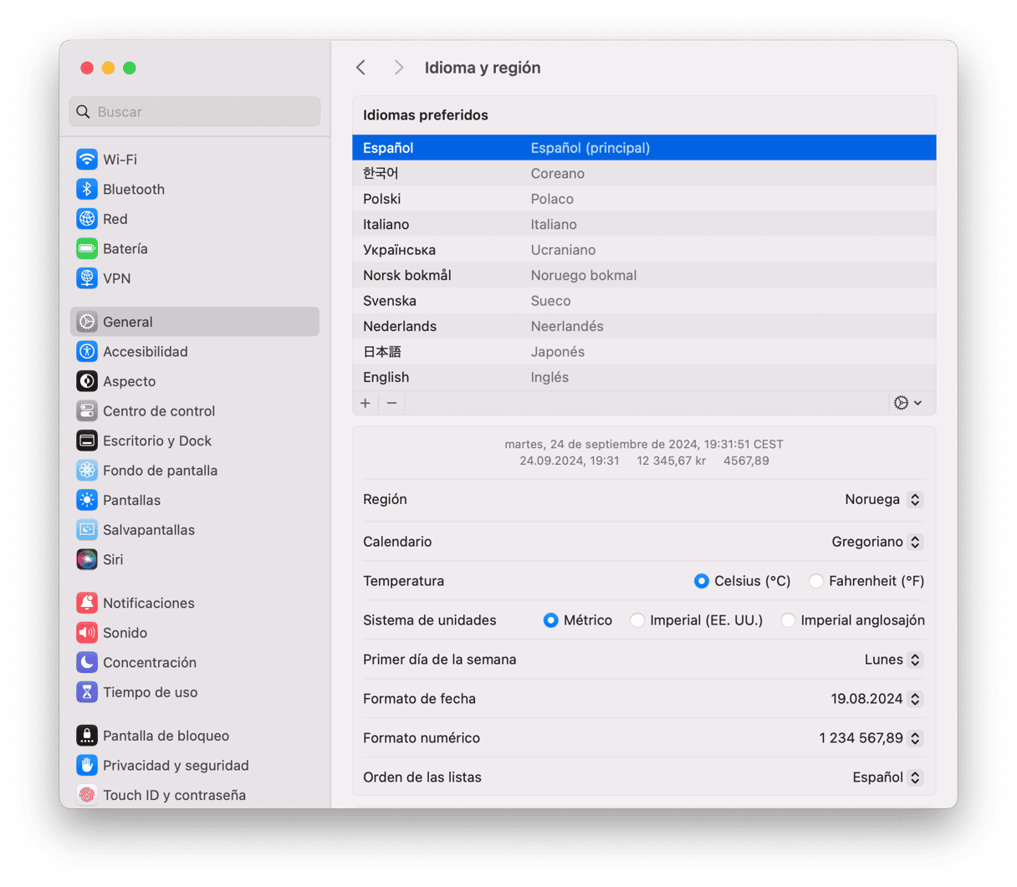Screen dimensions: 1017x887
Task: Select the VPN globe icon
Action: (87, 278)
